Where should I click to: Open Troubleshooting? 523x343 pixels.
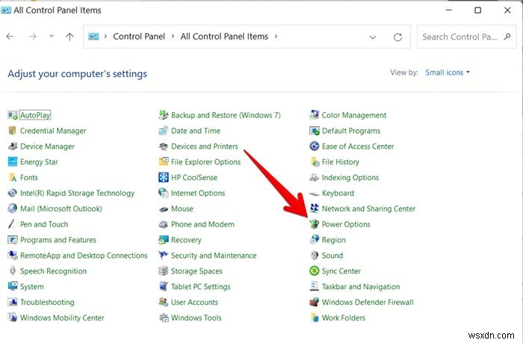tap(47, 303)
